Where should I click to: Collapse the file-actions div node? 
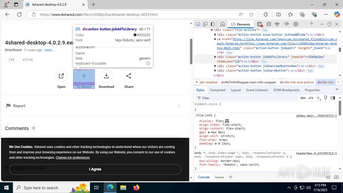pyautogui.click(x=211, y=30)
